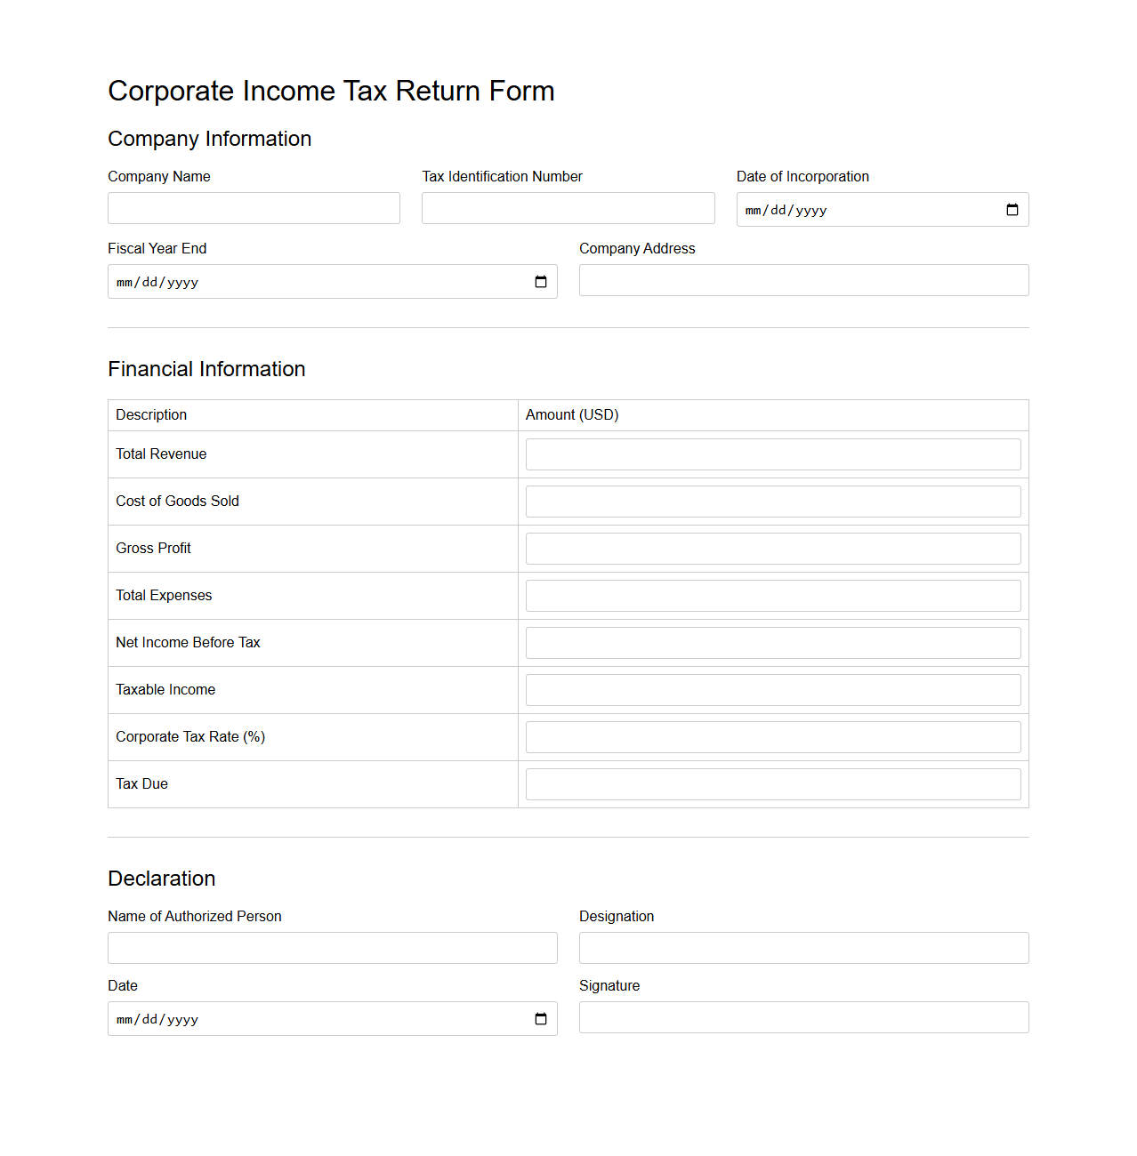Click the Tax Identification Number field
This screenshot has width=1137, height=1156.
tap(568, 208)
